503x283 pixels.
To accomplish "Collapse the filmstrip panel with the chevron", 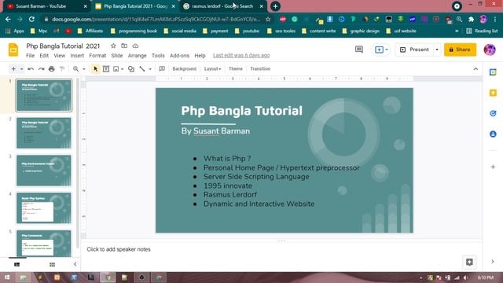I will [75, 264].
